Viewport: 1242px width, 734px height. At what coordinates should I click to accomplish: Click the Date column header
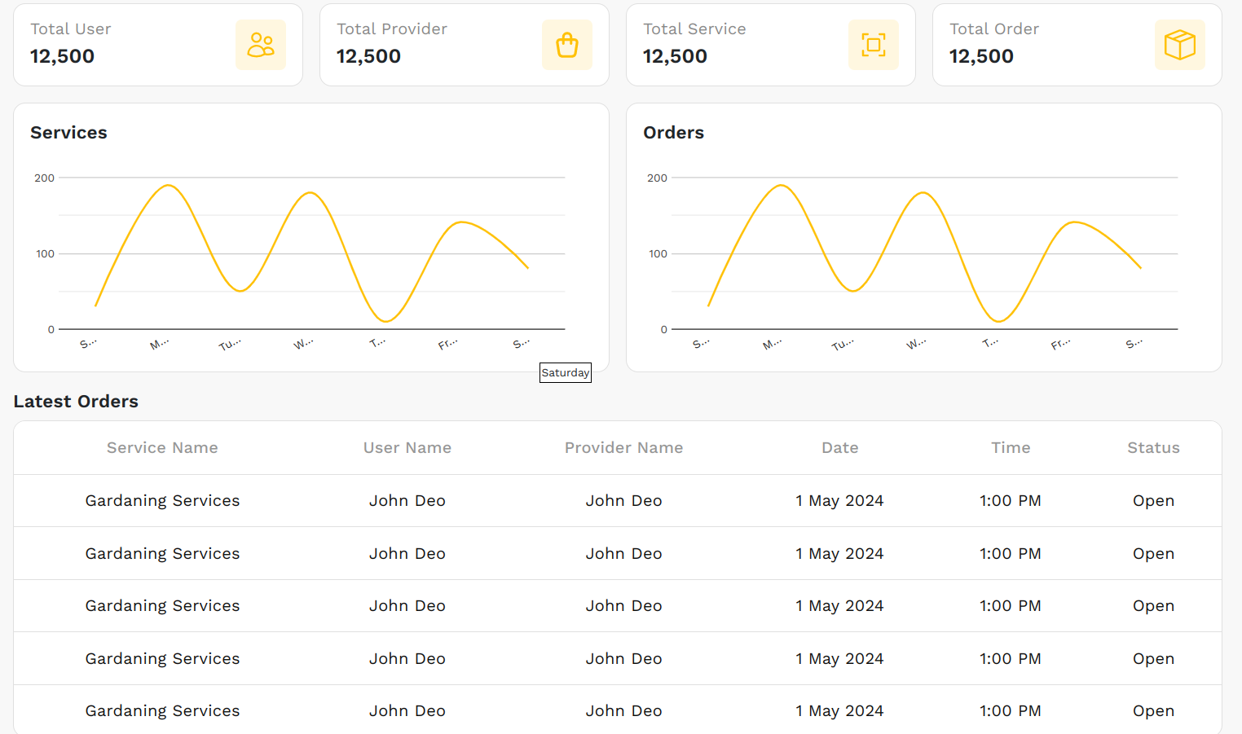(839, 447)
